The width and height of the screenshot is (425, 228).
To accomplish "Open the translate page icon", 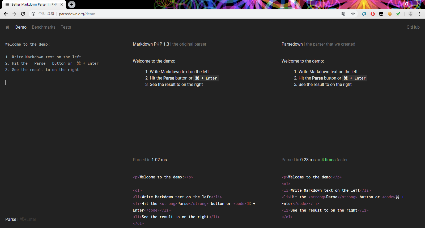I will 343,14.
